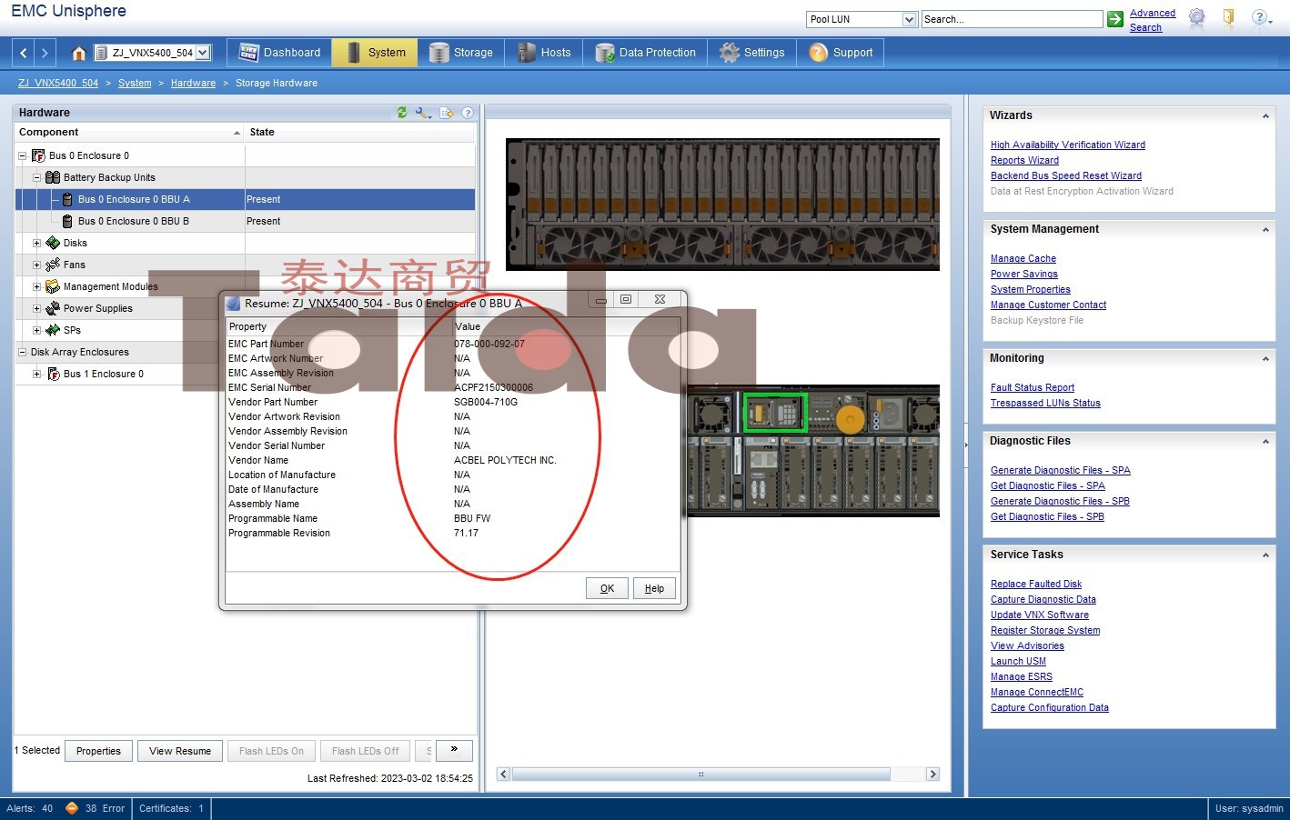
Task: Click Help in the Resume dialog
Action: tap(654, 588)
